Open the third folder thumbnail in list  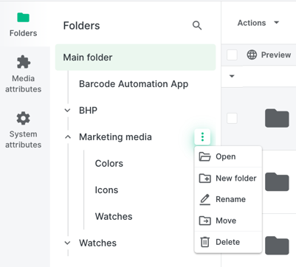(x=277, y=246)
